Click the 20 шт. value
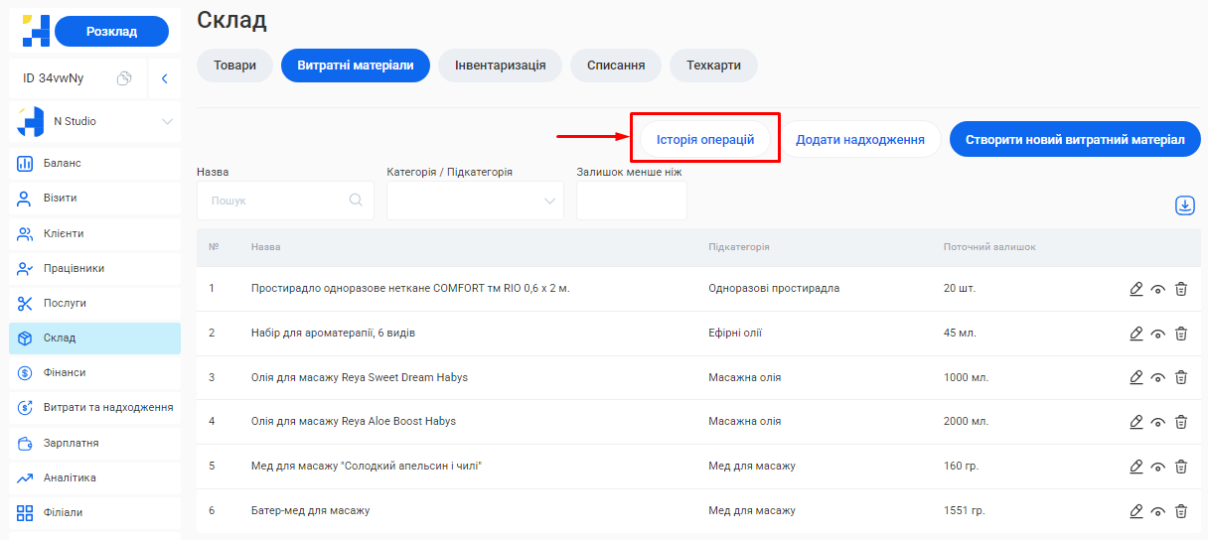The image size is (1208, 540). click(960, 288)
